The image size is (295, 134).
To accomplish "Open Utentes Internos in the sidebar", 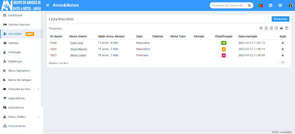I will 19,25.
